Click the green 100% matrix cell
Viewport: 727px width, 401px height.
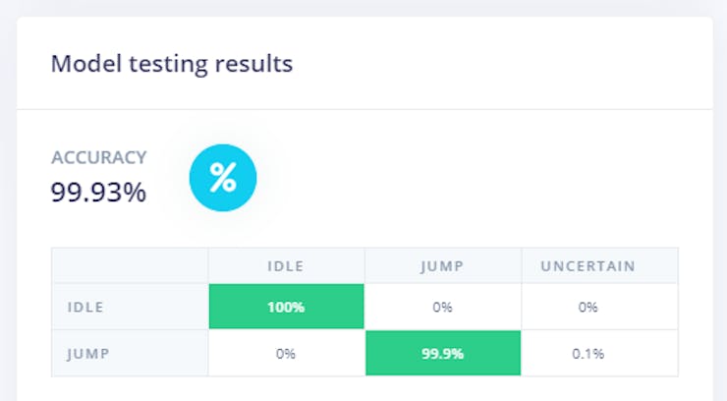click(x=286, y=307)
